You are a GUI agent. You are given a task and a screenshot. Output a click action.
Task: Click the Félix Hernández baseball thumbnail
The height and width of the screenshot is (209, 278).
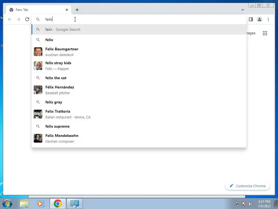[x=38, y=90]
